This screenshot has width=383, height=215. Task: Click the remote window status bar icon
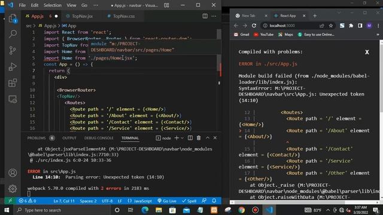coord(10,201)
